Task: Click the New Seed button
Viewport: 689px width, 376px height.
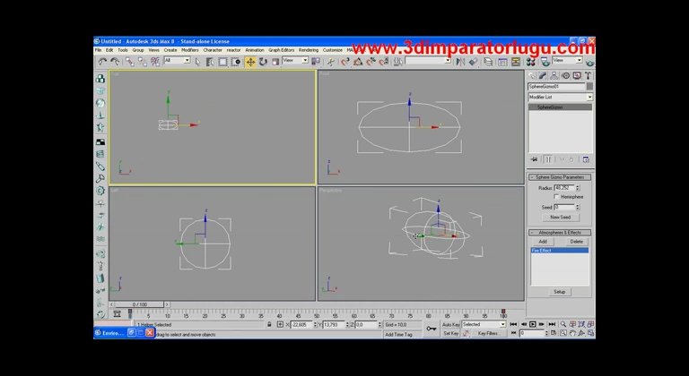Action: [560, 218]
